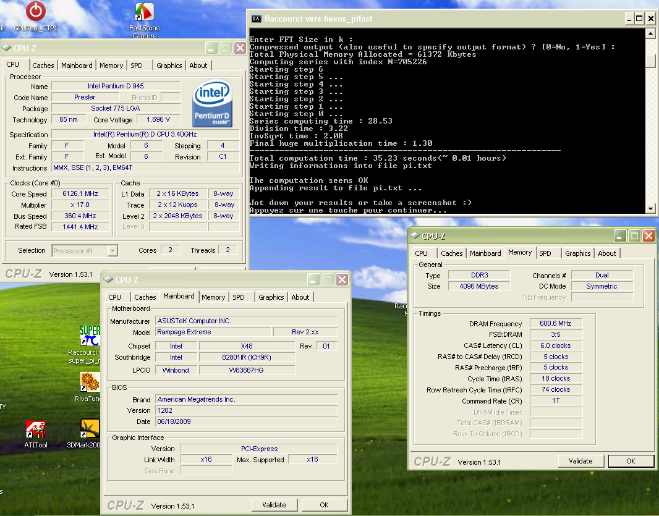Click the memory size 4096 MBytes
This screenshot has width=659, height=516.
(479, 286)
